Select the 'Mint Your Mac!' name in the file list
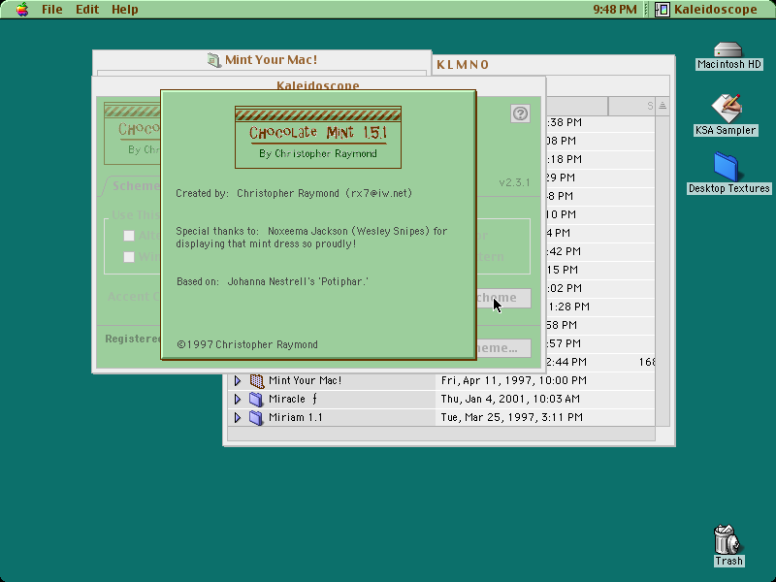776x582 pixels. [x=305, y=380]
